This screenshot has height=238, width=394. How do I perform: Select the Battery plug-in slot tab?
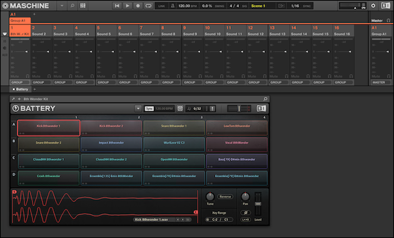pyautogui.click(x=20, y=89)
